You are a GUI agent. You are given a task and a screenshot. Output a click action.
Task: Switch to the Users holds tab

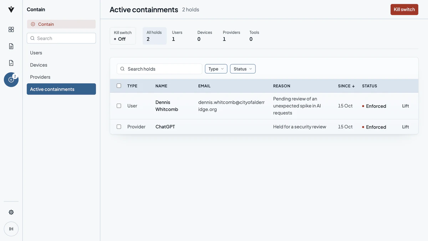177,36
